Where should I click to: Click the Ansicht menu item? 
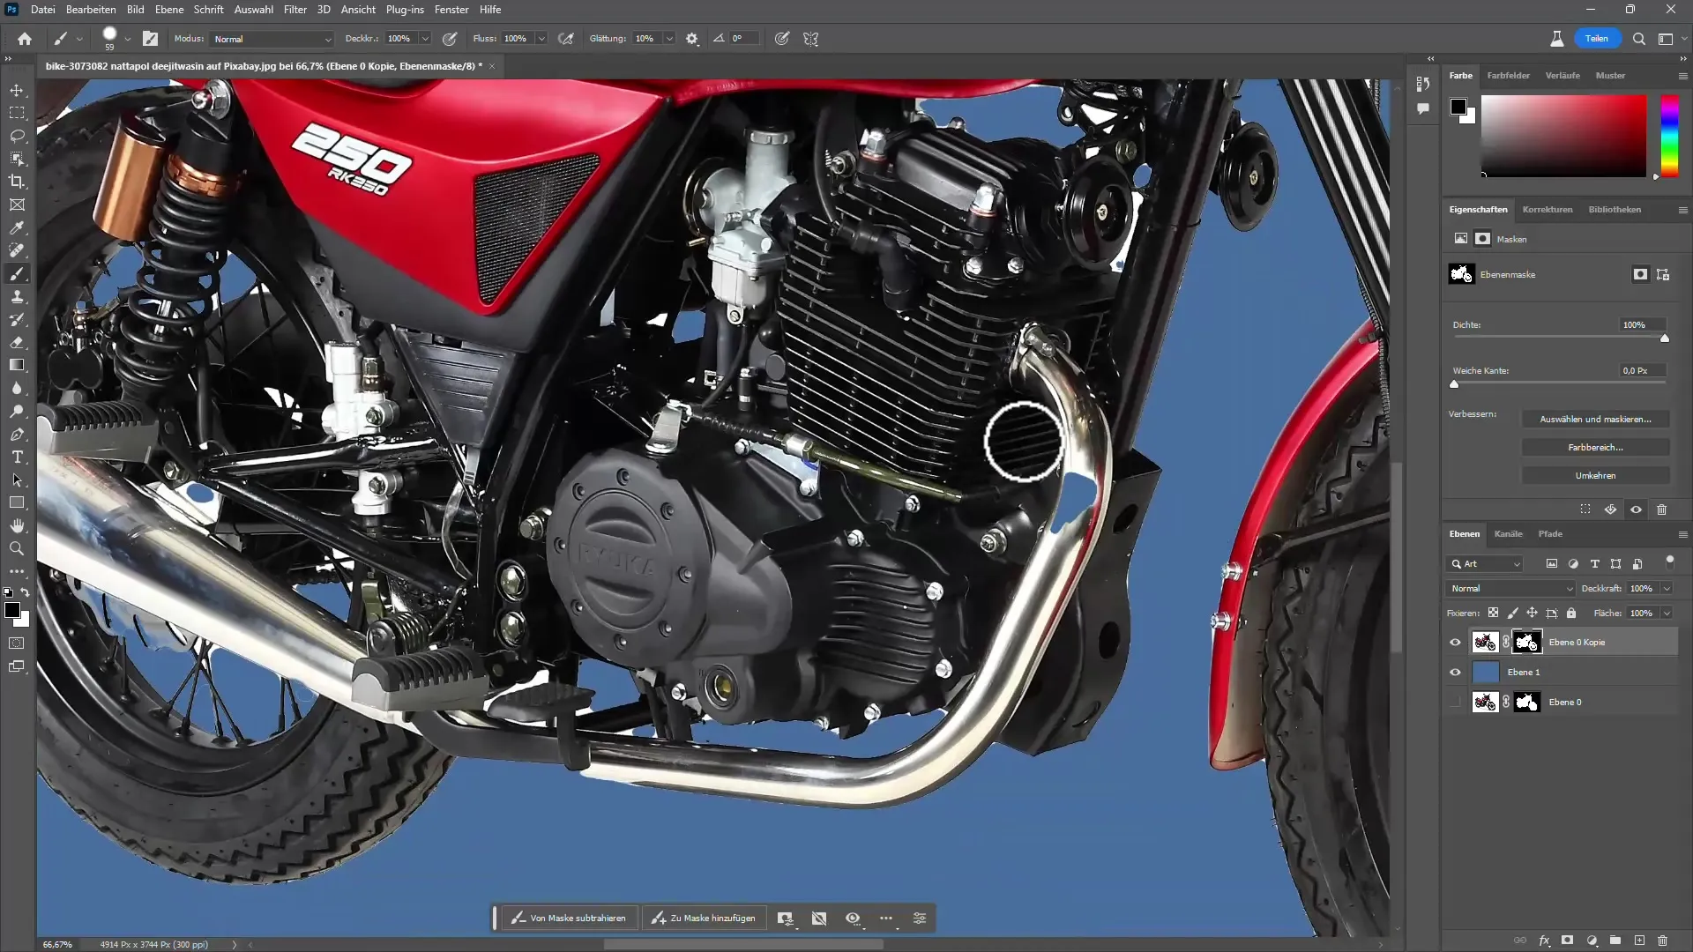tap(357, 10)
